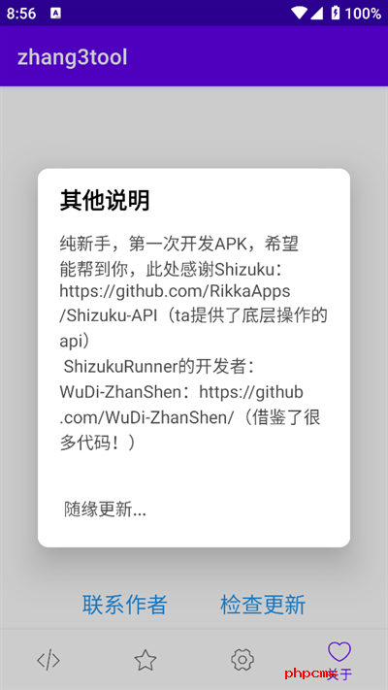This screenshot has height=690, width=388.
Task: Tap the ShizukuRunner developer line
Action: [159, 367]
